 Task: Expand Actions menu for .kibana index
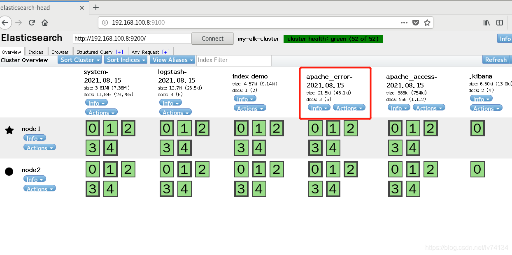[486, 108]
